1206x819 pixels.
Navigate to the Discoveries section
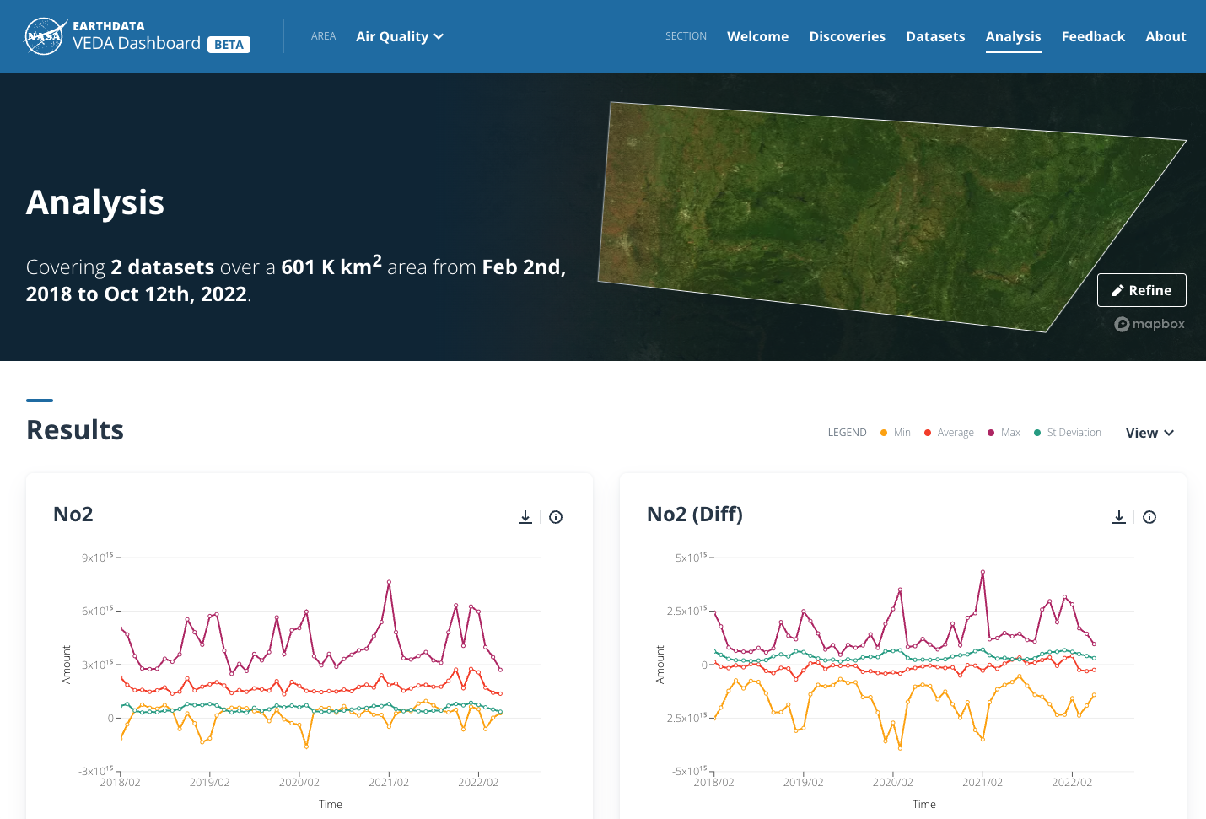click(x=847, y=36)
